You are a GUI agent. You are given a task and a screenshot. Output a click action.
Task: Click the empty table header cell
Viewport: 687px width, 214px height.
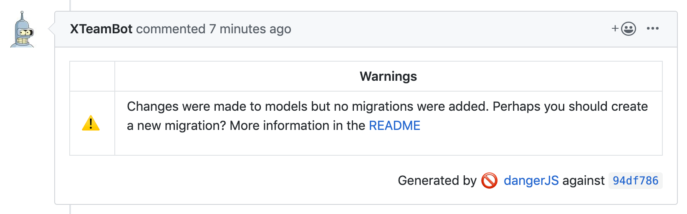coord(92,77)
